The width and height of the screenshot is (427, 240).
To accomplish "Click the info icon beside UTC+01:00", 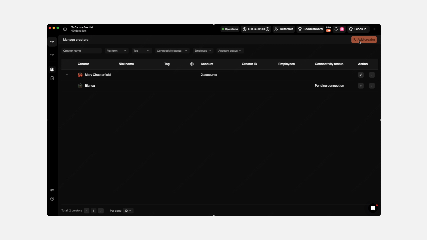I will pyautogui.click(x=268, y=29).
